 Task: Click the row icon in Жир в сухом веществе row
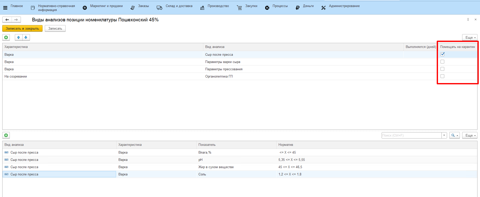pyautogui.click(x=7, y=167)
